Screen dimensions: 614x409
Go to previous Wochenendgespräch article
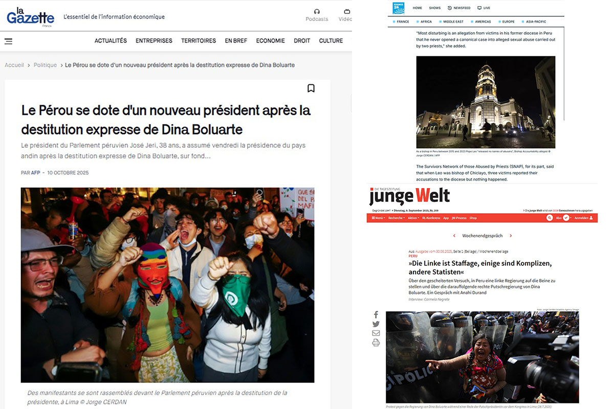(x=454, y=236)
